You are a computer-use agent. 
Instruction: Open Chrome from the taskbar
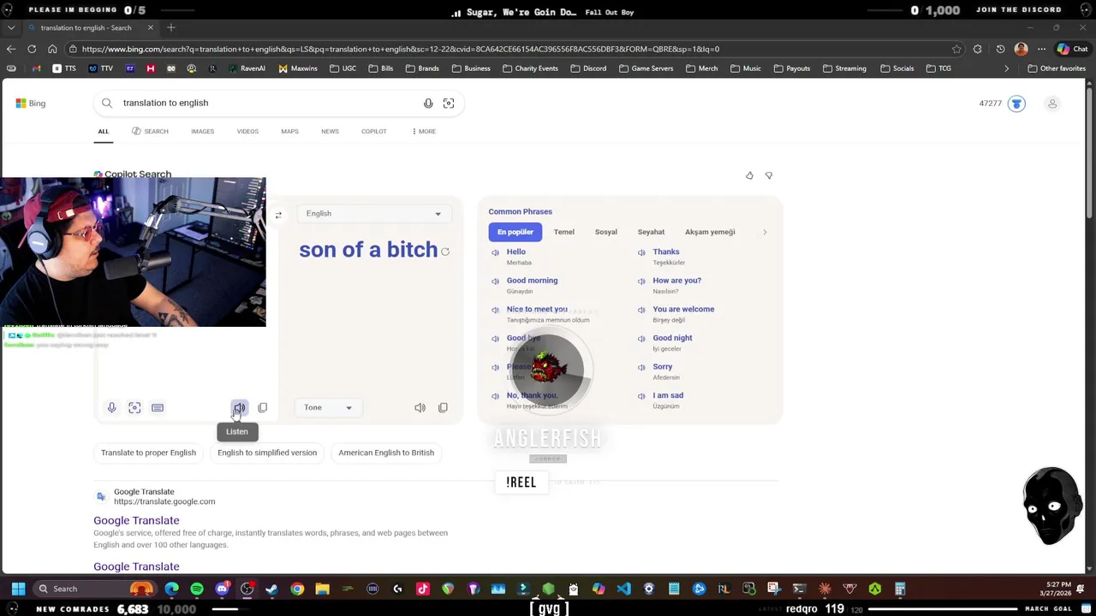point(297,589)
